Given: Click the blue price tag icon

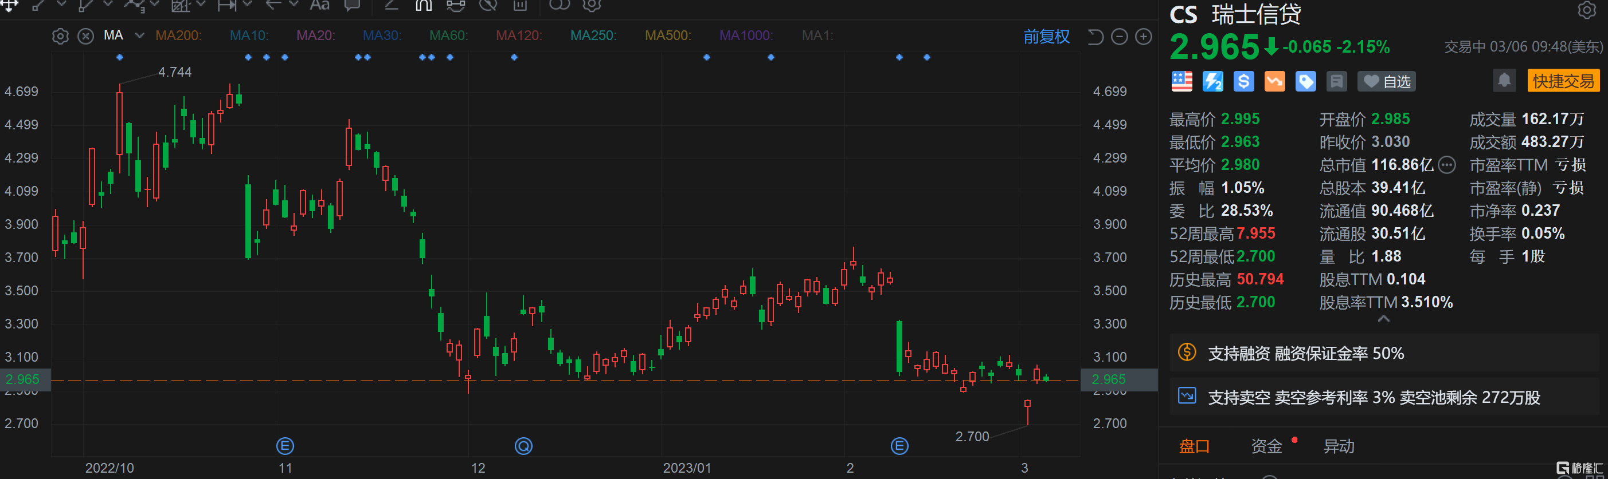Looking at the screenshot, I should click(1305, 82).
